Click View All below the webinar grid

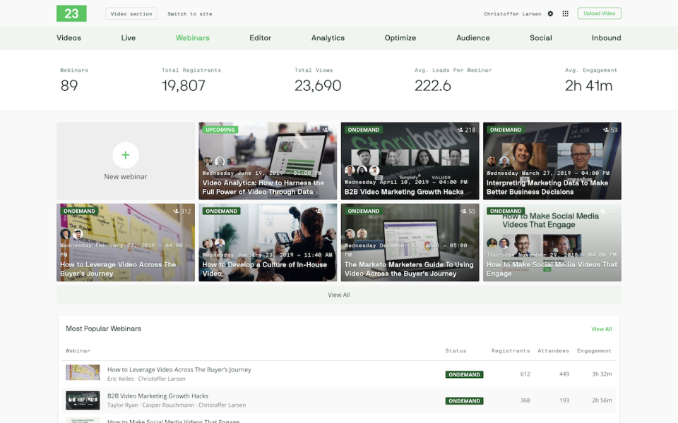[338, 295]
